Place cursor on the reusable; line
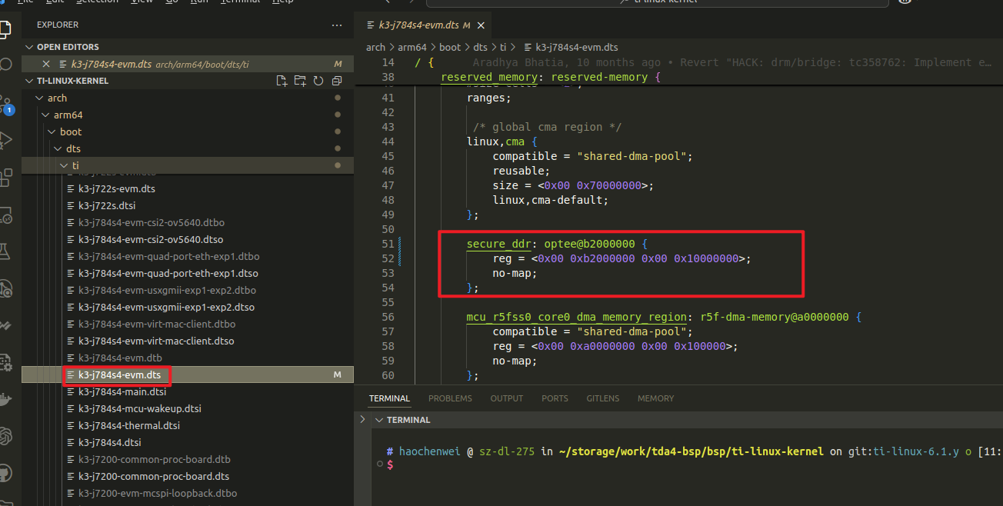The image size is (1003, 506). tap(521, 171)
